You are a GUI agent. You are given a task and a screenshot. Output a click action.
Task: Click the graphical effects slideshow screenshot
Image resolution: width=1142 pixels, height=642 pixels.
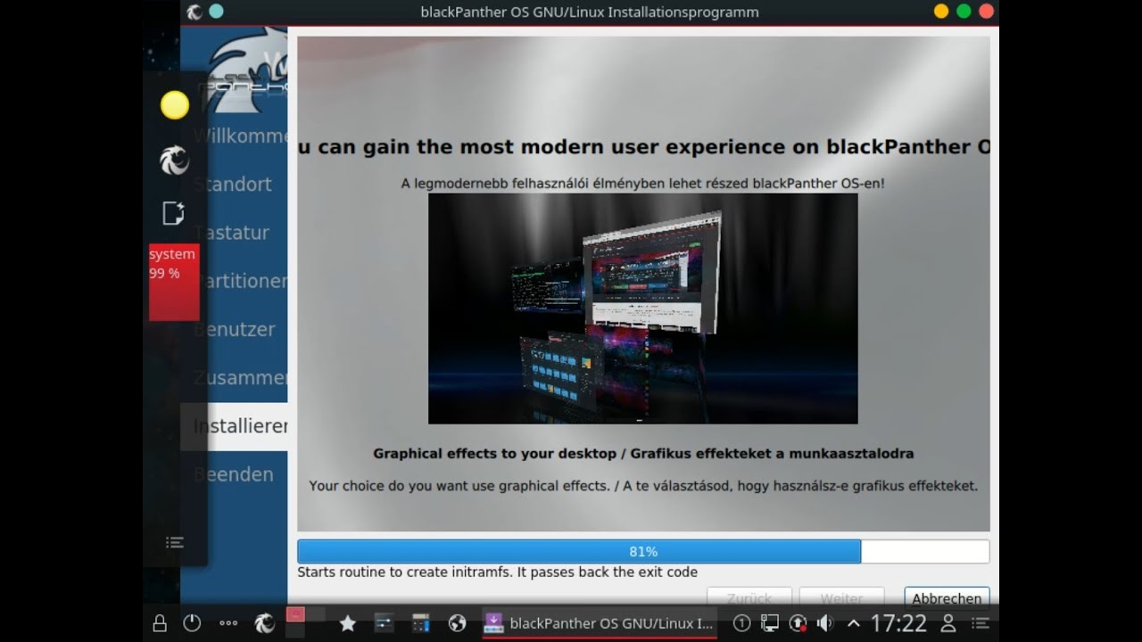(x=642, y=309)
